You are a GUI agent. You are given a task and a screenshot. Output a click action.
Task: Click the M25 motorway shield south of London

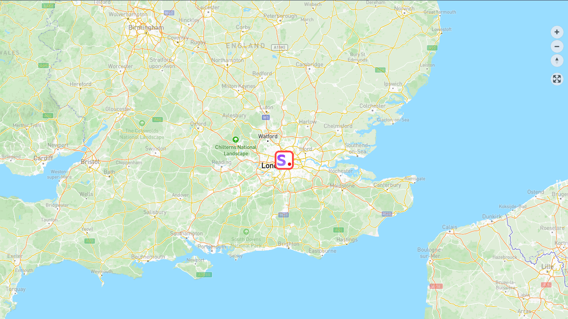point(284,215)
